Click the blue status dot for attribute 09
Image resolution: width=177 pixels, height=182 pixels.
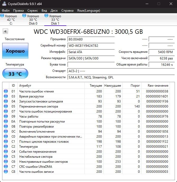click(x=6, y=116)
